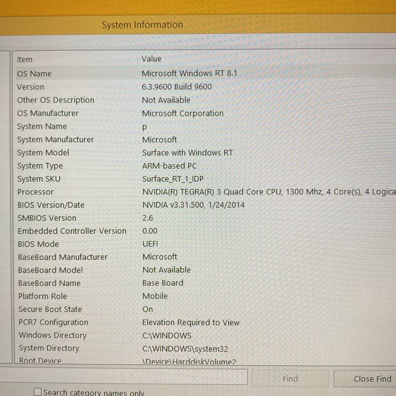Select 'Microsoft Corporation' value
Image resolution: width=396 pixels, height=396 pixels.
click(x=183, y=113)
